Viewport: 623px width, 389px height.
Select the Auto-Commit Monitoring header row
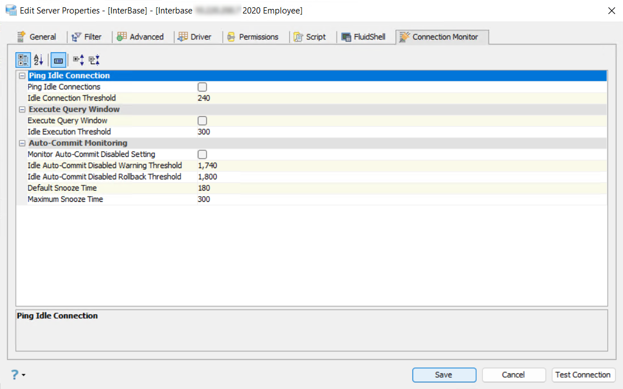click(x=317, y=143)
